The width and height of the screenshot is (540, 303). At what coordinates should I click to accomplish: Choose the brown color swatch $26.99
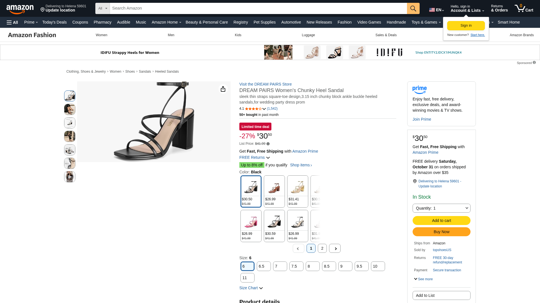click(x=274, y=192)
